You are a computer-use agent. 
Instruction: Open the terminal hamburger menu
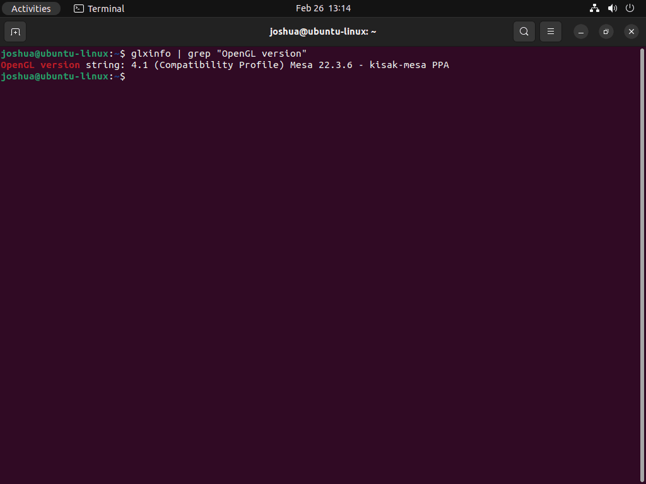(550, 32)
